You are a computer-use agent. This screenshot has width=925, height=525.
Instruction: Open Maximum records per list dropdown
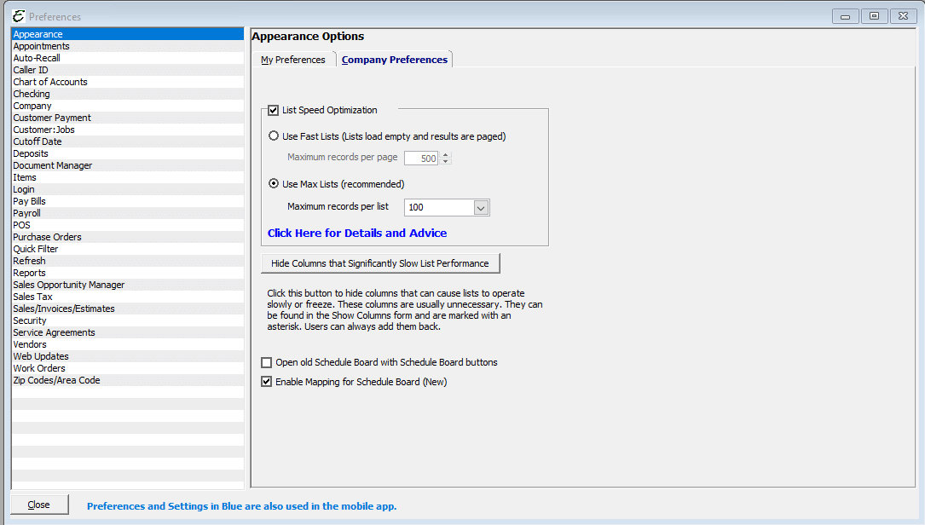click(481, 208)
